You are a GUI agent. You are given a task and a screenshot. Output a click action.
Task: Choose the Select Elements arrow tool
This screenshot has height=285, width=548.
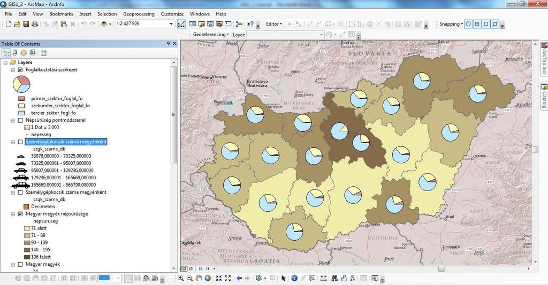coord(284,278)
